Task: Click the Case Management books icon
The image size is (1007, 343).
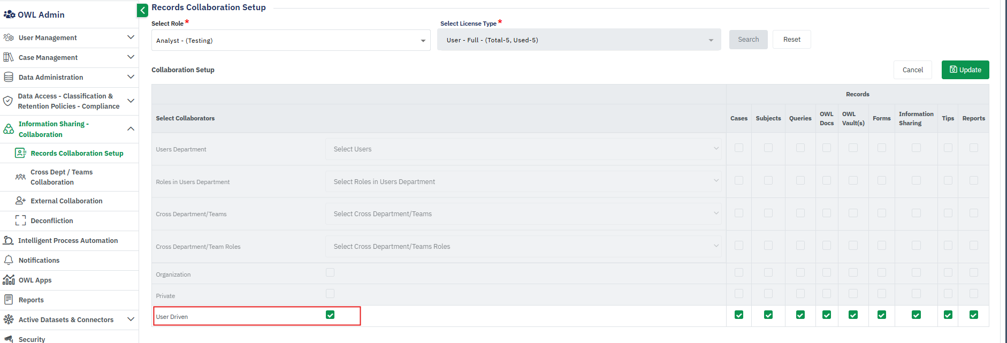Action: click(9, 57)
